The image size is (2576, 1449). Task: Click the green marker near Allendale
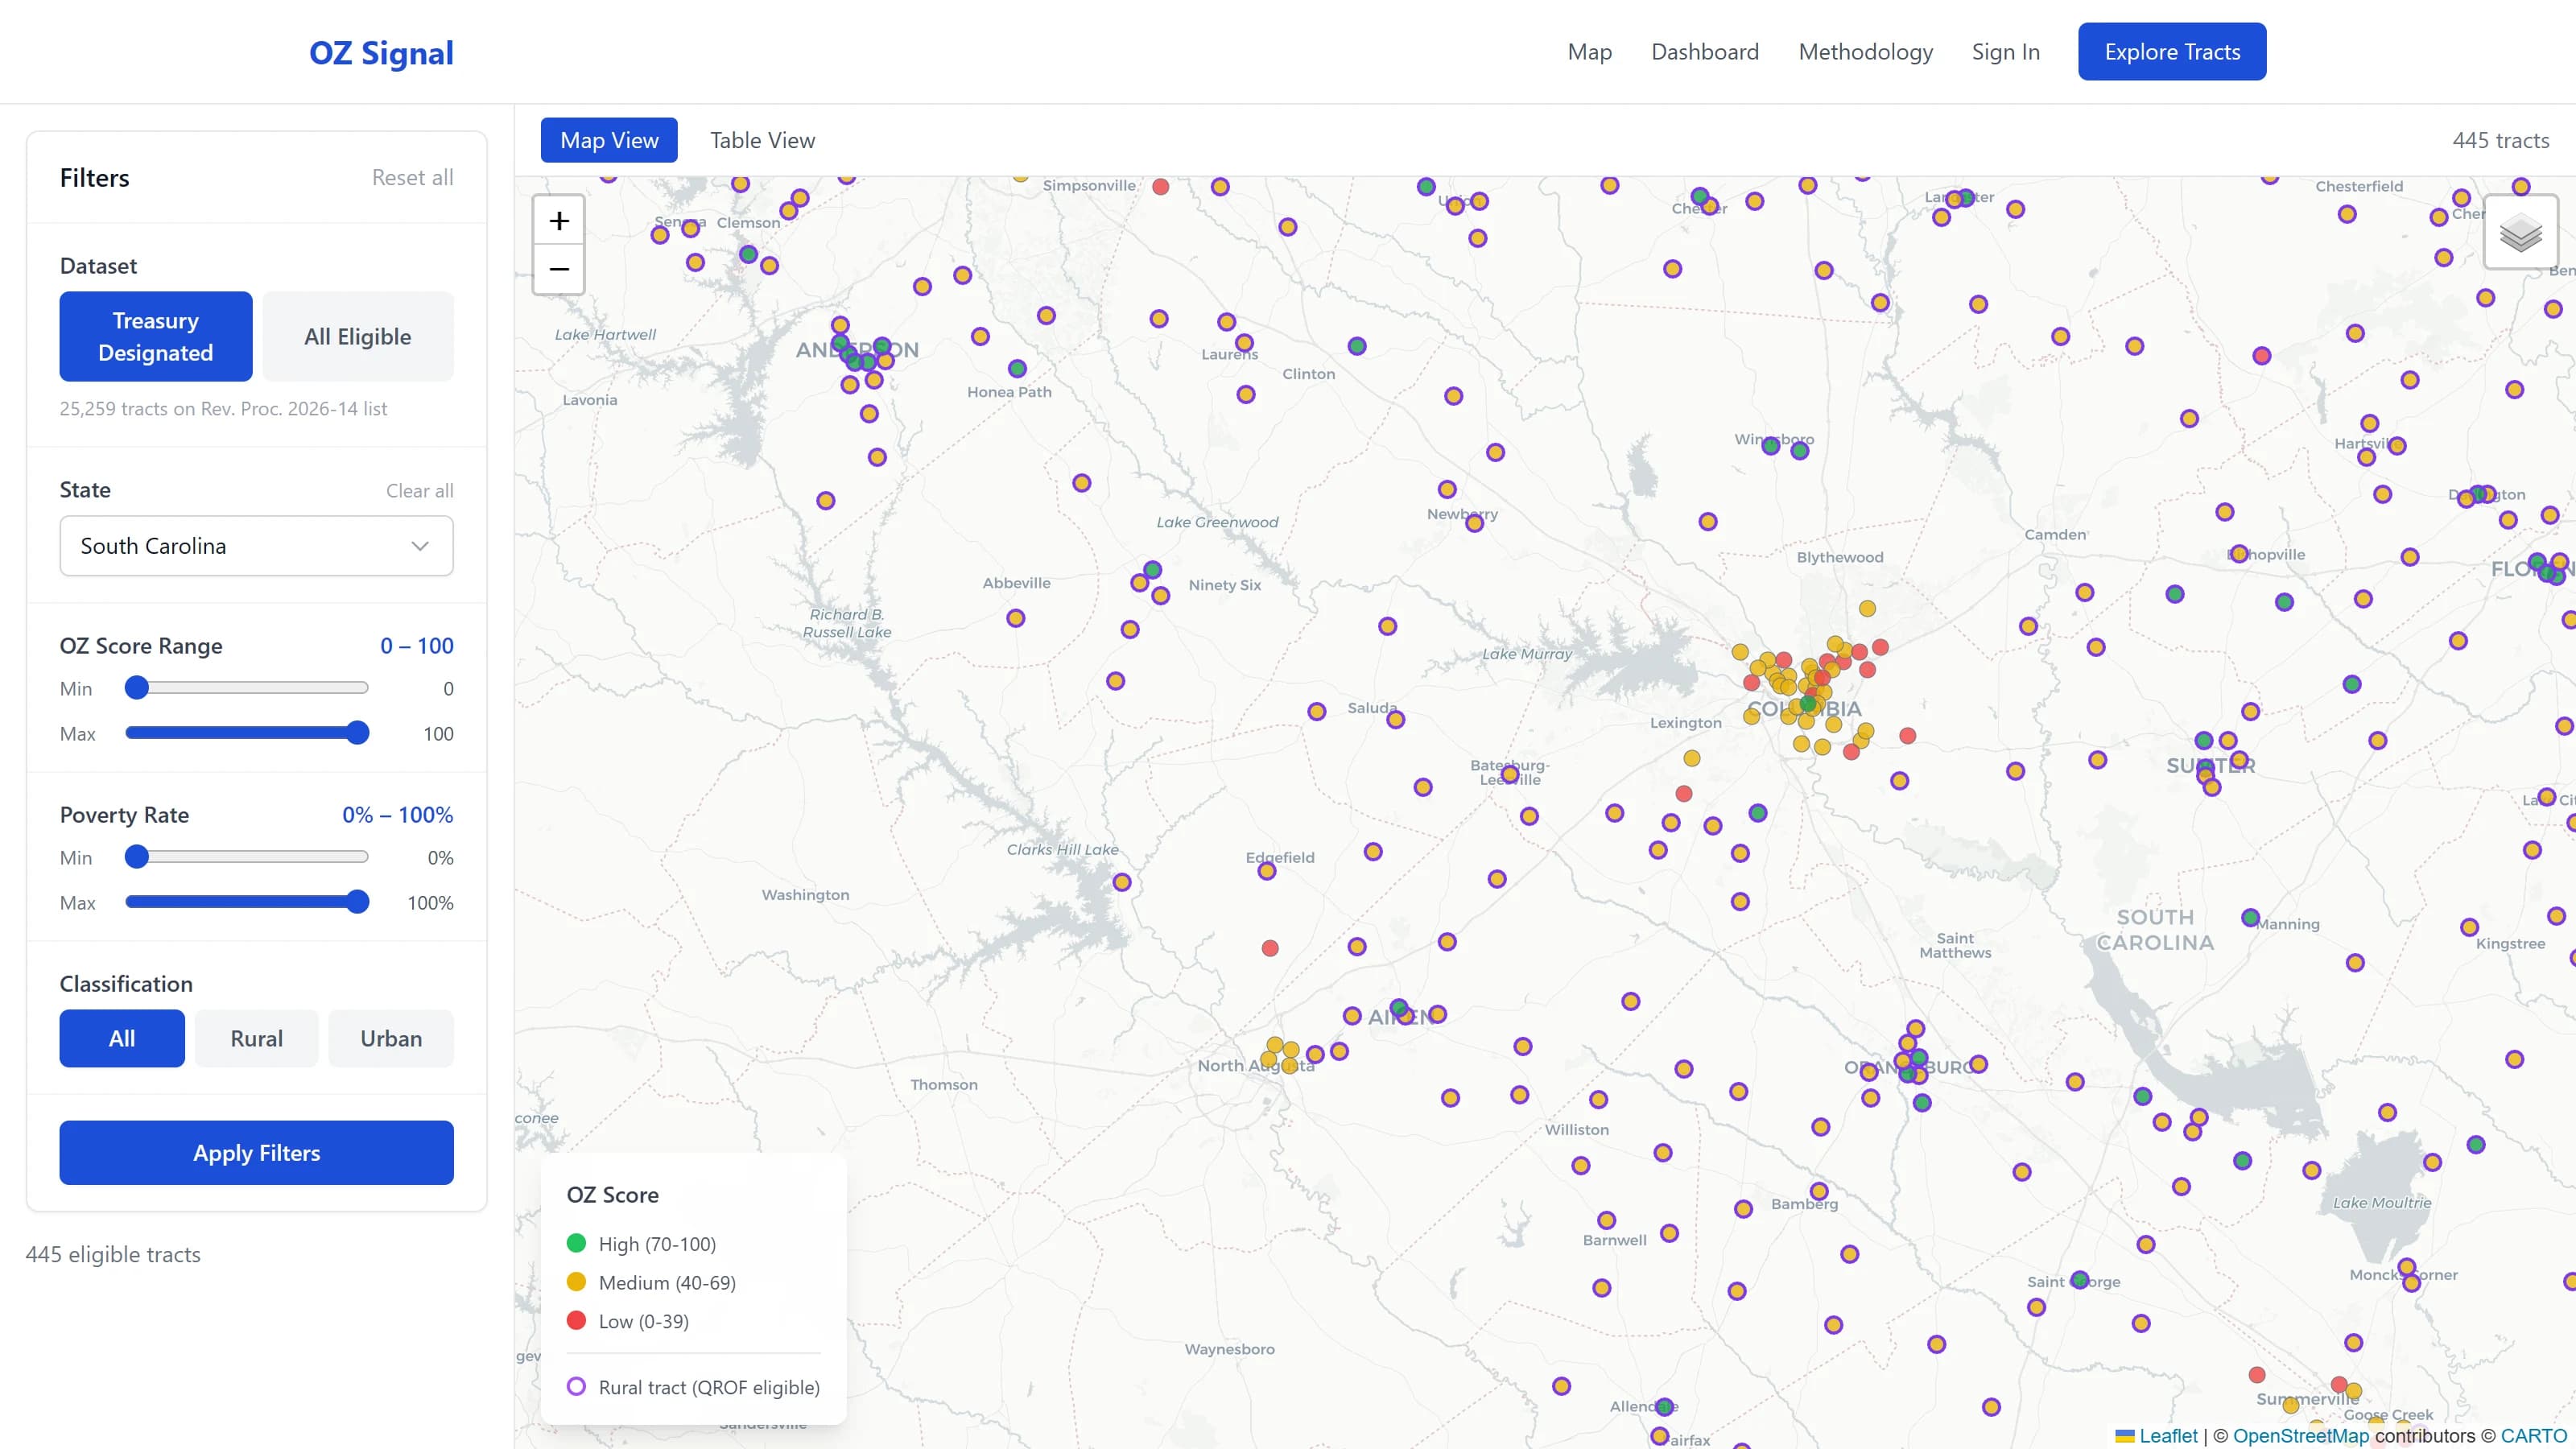[x=1664, y=1407]
